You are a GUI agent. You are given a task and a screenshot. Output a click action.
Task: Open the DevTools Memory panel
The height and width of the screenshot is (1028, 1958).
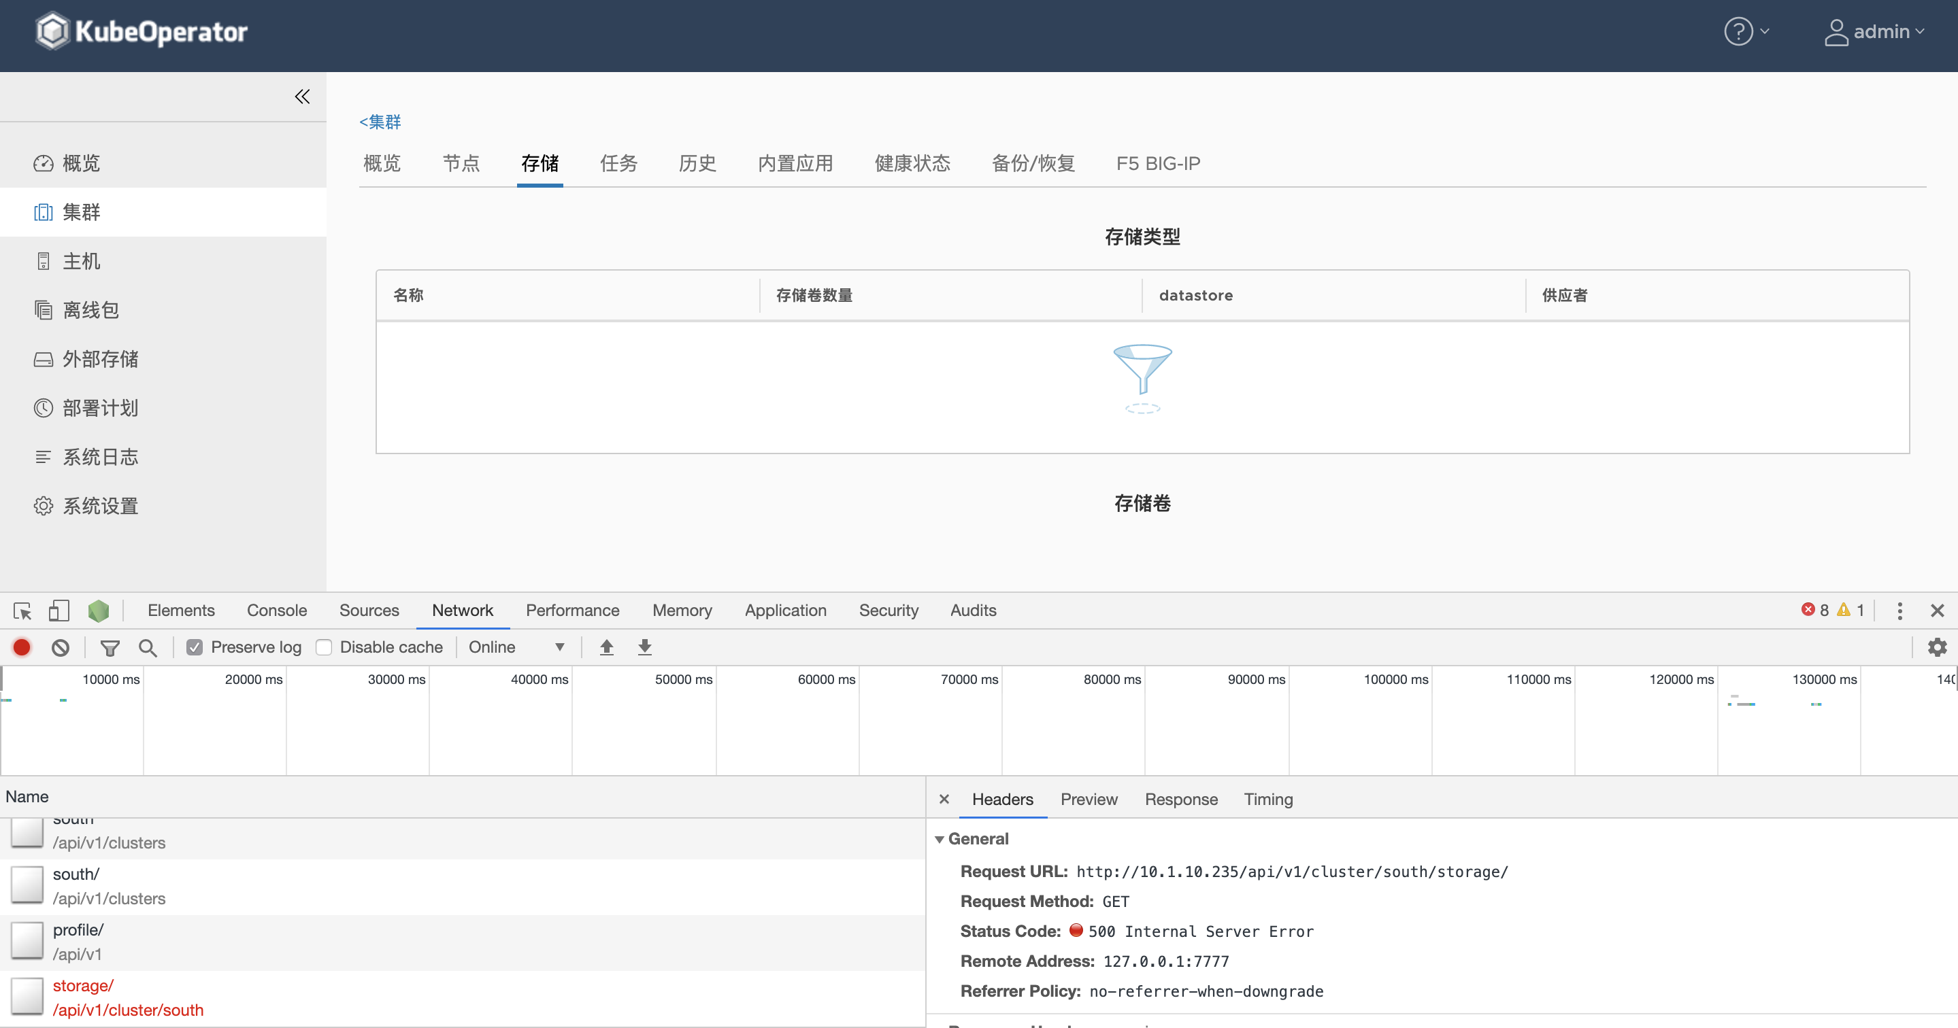682,610
